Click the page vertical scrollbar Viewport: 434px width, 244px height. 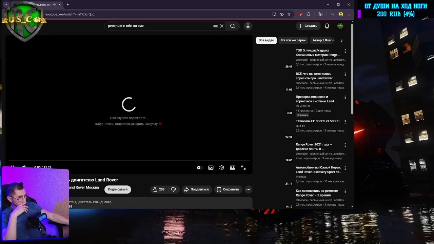(352, 69)
